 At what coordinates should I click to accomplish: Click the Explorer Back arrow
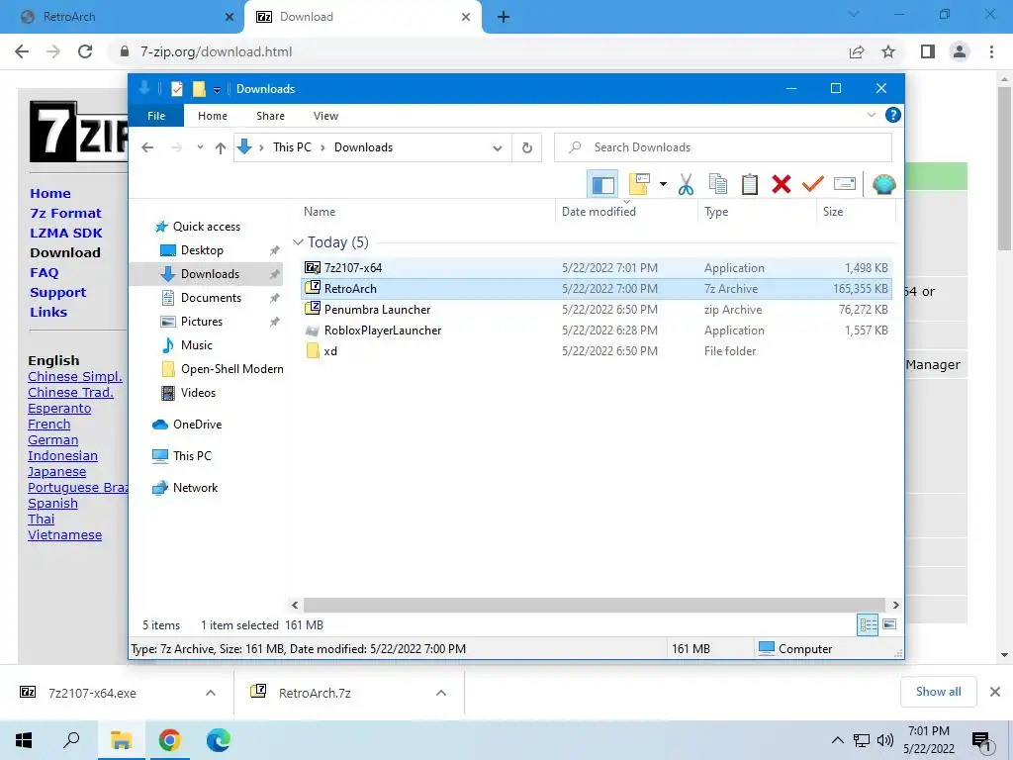[x=147, y=147]
